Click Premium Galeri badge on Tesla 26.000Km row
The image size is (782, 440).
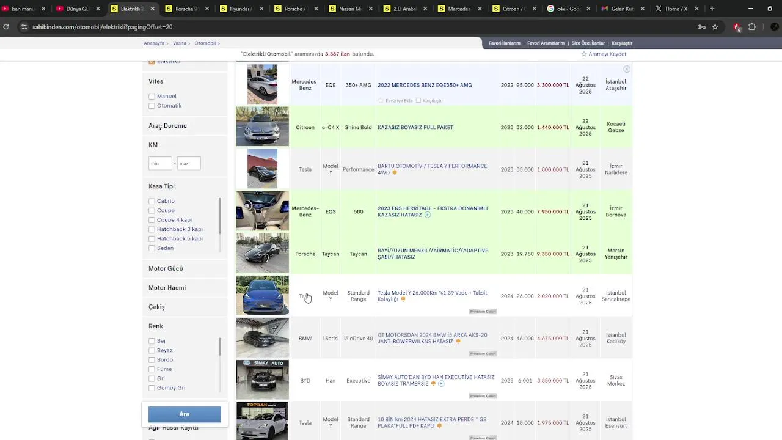point(483,312)
